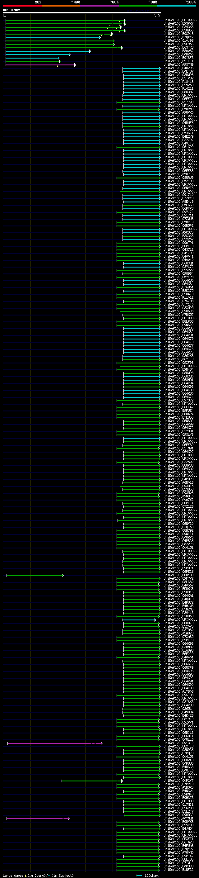Click the white query sequence bar
The height and width of the screenshot is (878, 199).
[82, 13]
